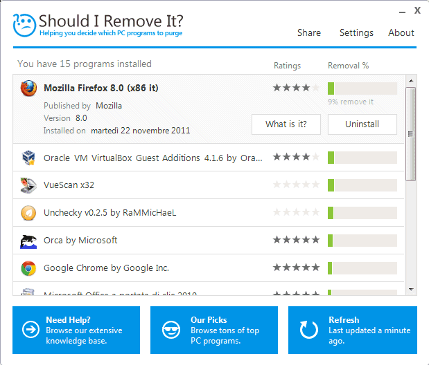
Task: Click the Uninstall button for Firefox
Action: pos(362,124)
